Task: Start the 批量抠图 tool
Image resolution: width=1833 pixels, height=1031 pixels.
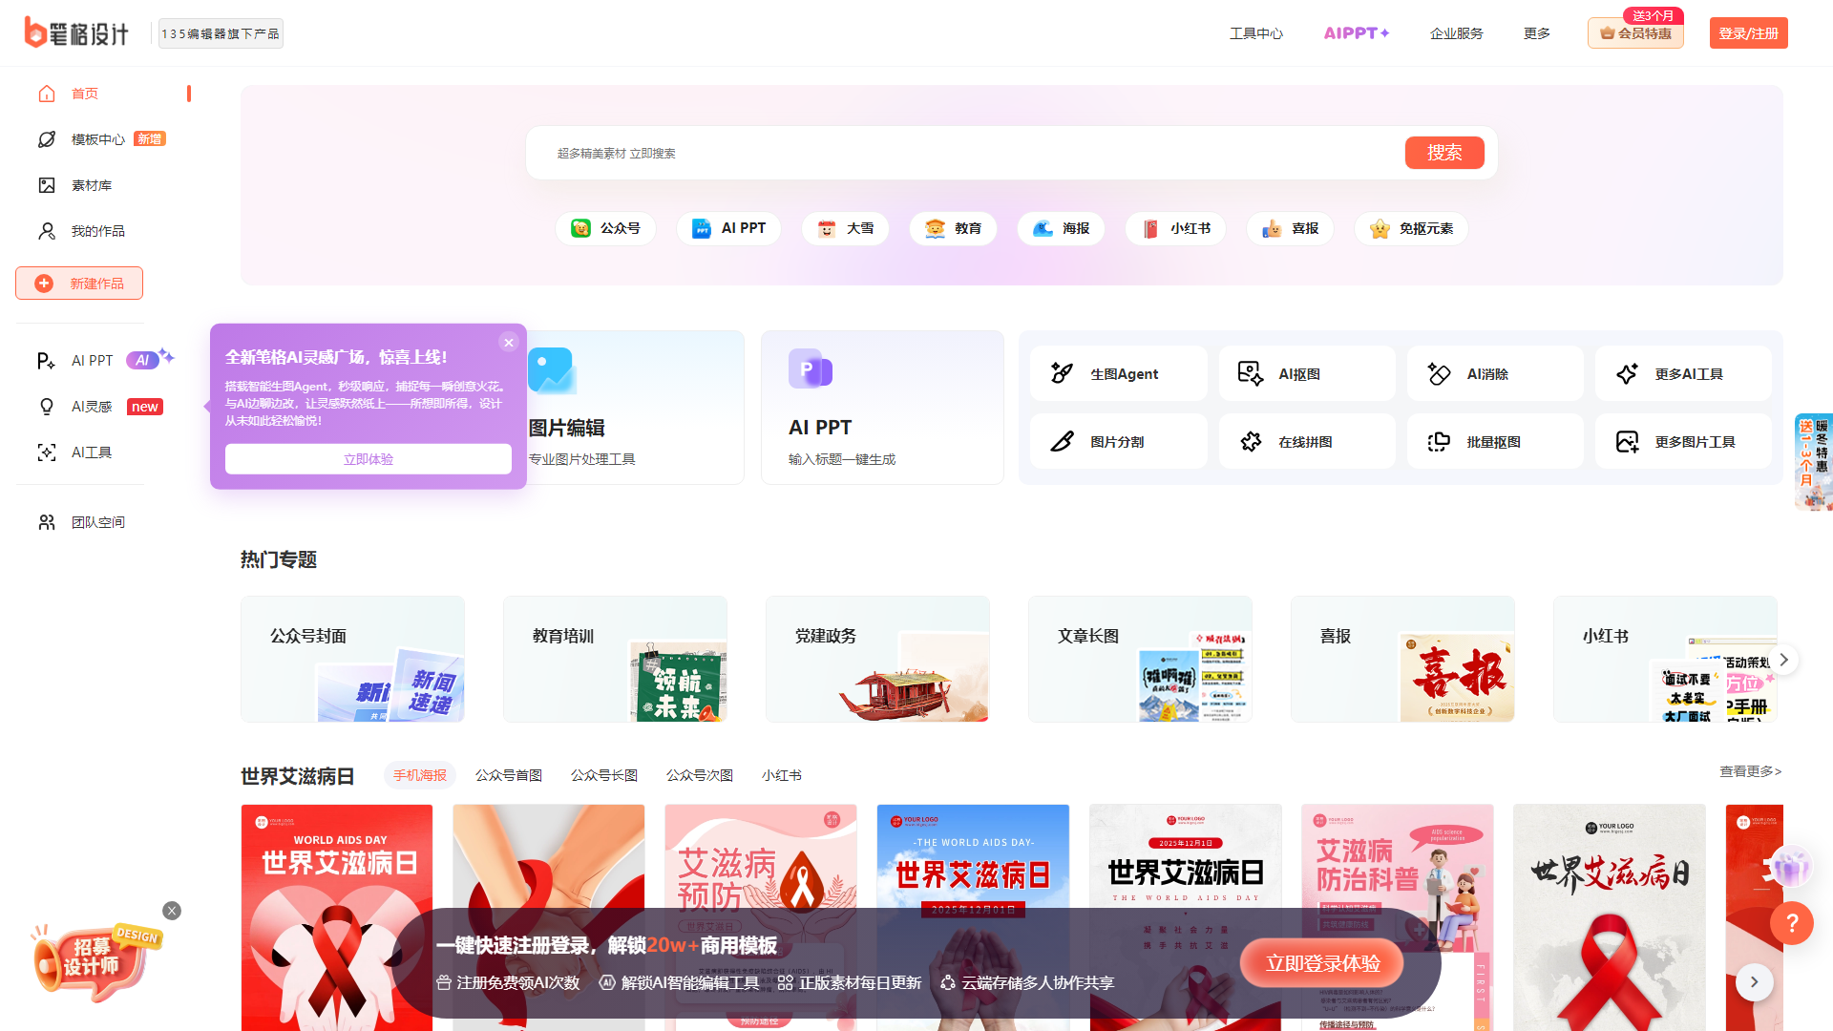Action: click(x=1494, y=441)
